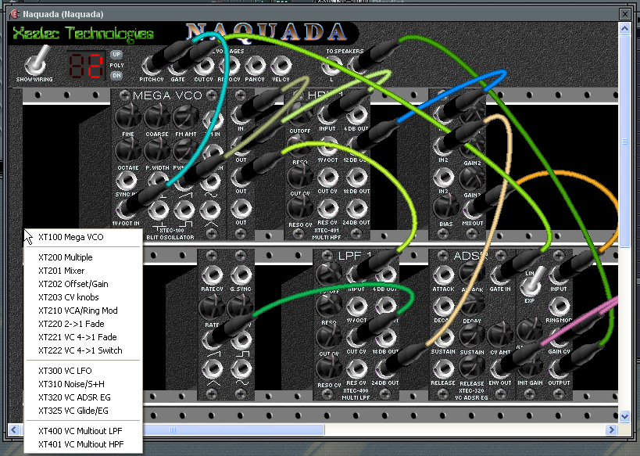Click the PAN CV output jack
Screen dimensions: 640x456
coord(255,66)
